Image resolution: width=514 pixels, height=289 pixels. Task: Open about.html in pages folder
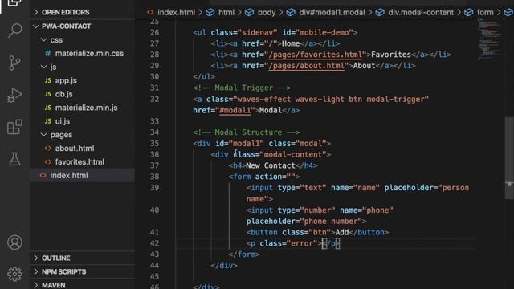pos(75,148)
